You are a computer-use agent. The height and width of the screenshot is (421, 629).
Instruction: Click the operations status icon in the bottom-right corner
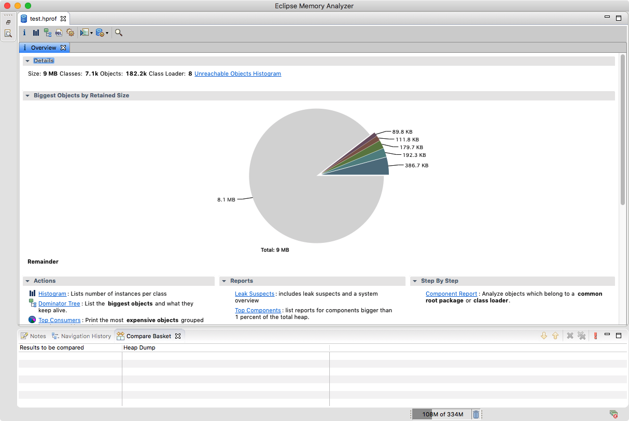[613, 414]
